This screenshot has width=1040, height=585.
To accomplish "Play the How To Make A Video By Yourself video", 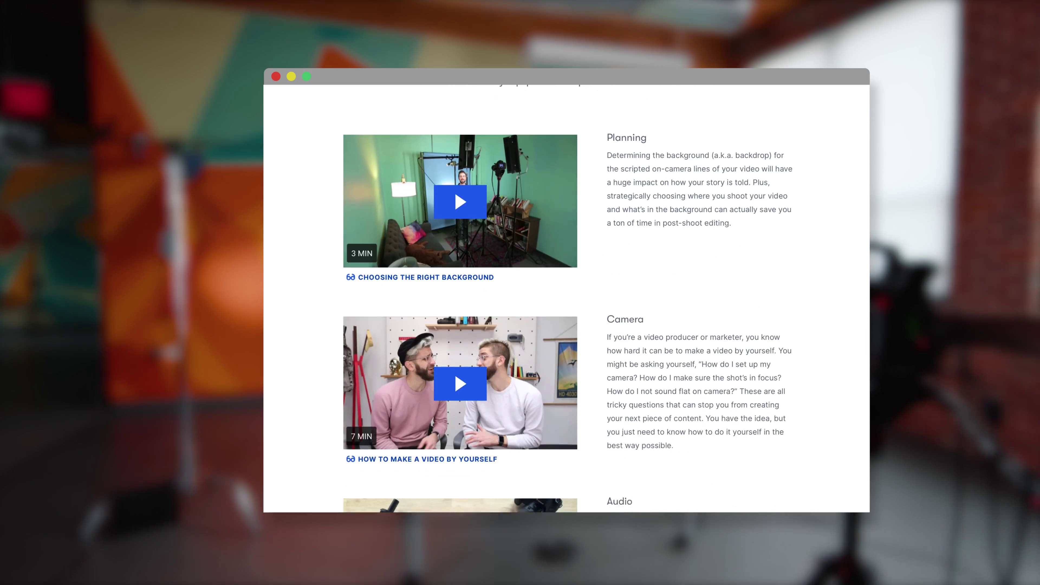I will (x=460, y=383).
